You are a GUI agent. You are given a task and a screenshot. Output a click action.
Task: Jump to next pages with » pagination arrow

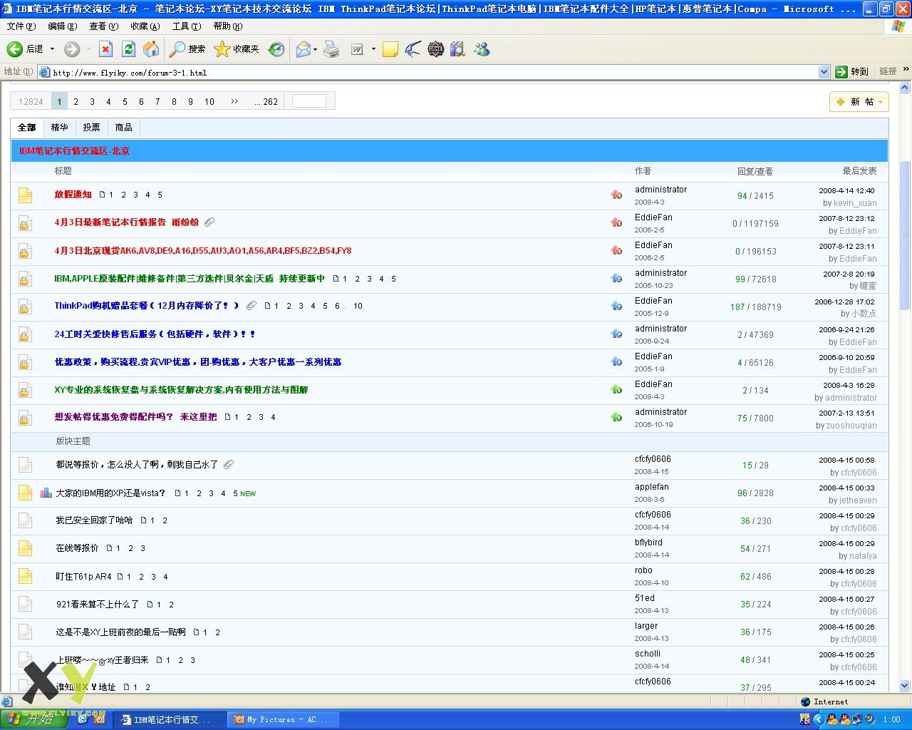(234, 101)
